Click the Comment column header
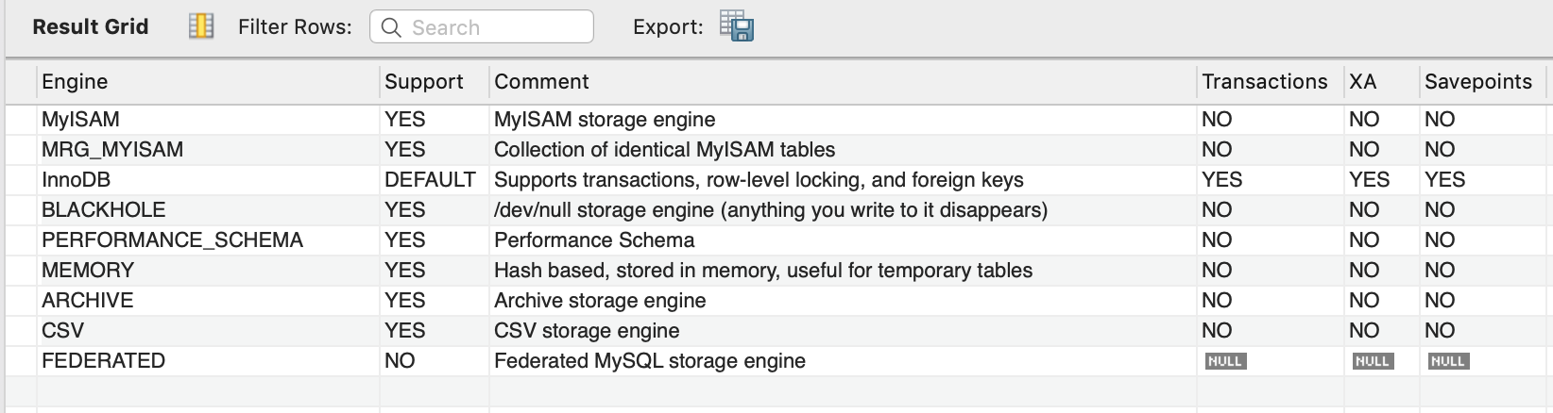 pos(541,82)
